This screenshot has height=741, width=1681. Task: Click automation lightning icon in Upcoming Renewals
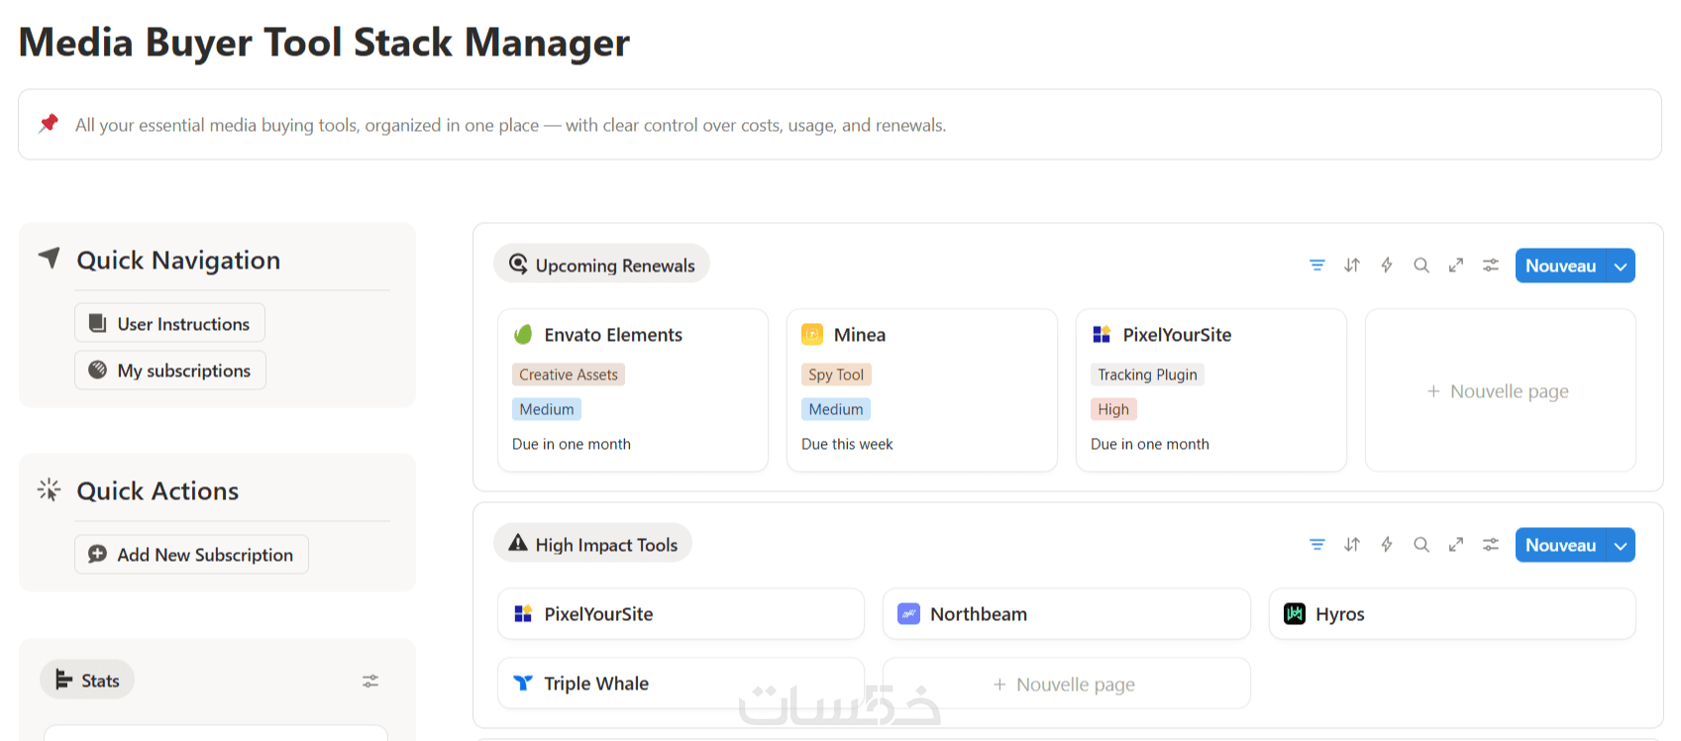coord(1386,265)
